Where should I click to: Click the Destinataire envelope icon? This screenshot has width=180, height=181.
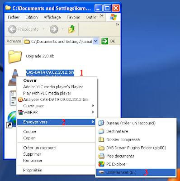[x=101, y=131]
